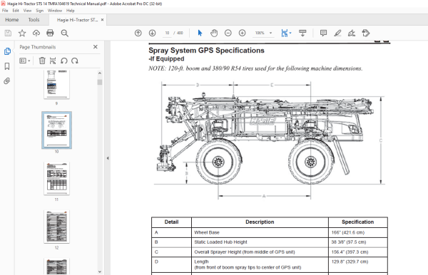This screenshot has width=428, height=275.
Task: Open the Attachments paperclip panel
Action: 7,81
